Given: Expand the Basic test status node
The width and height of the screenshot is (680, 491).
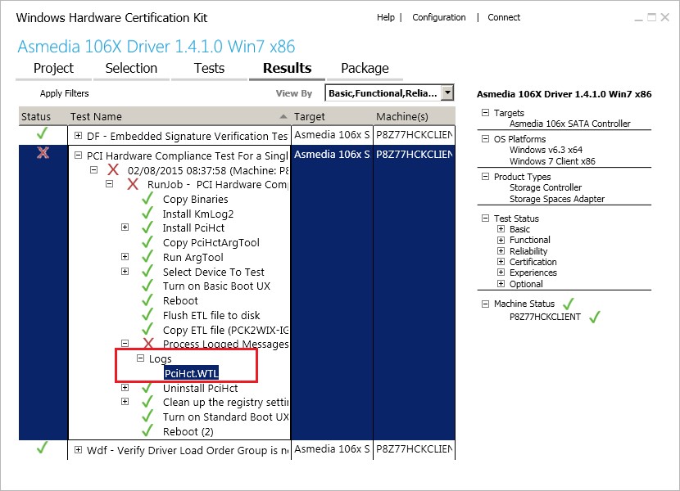Looking at the screenshot, I should 501,229.
